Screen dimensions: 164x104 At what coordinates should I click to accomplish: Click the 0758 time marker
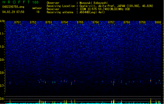coord(127,22)
